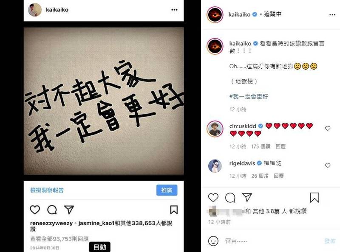The height and width of the screenshot is (252, 340).
Task: Open comment bubble on left post
Action: [52, 210]
